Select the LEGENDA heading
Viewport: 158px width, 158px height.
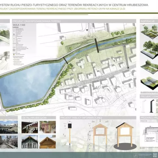(16, 27)
